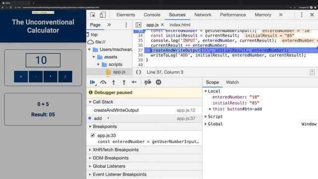The width and height of the screenshot is (318, 179).
Task: Collapse the scripts folder
Action: tap(98, 65)
